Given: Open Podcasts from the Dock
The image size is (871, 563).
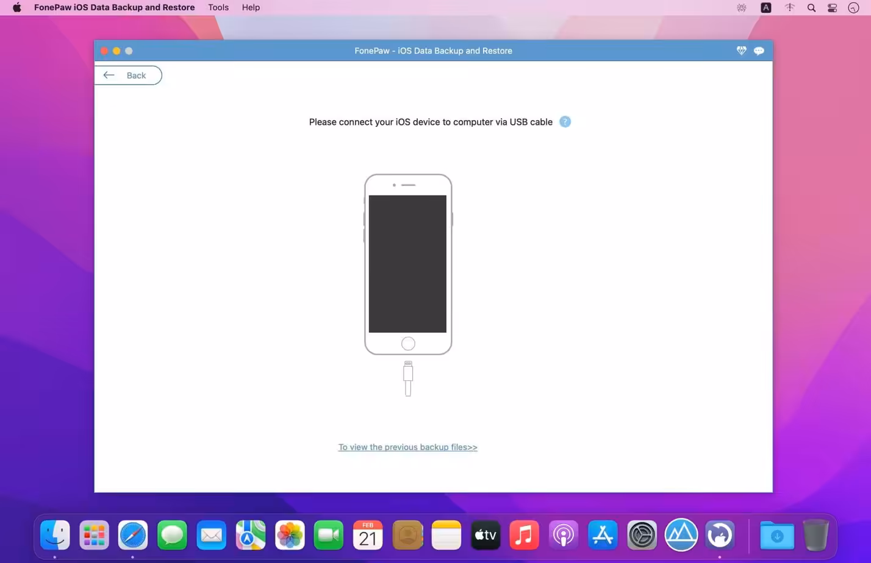Looking at the screenshot, I should (564, 535).
